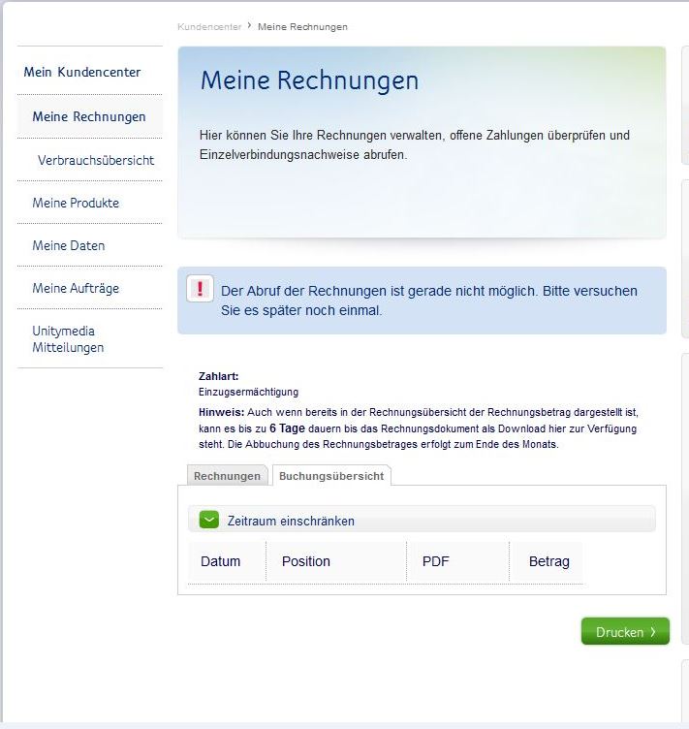Sort by the Datum column header

pos(221,561)
